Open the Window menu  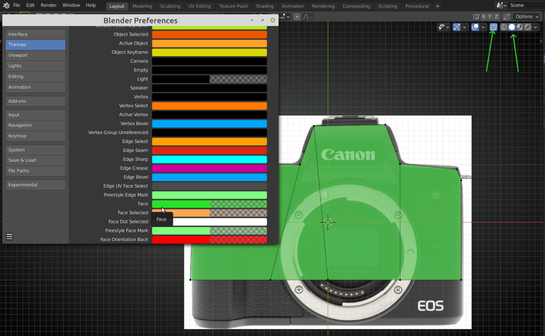coord(71,5)
